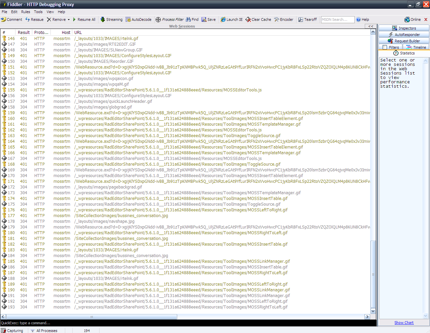This screenshot has width=430, height=333.
Task: Click key icon of session 189
Action: pyautogui.click(x=4, y=284)
